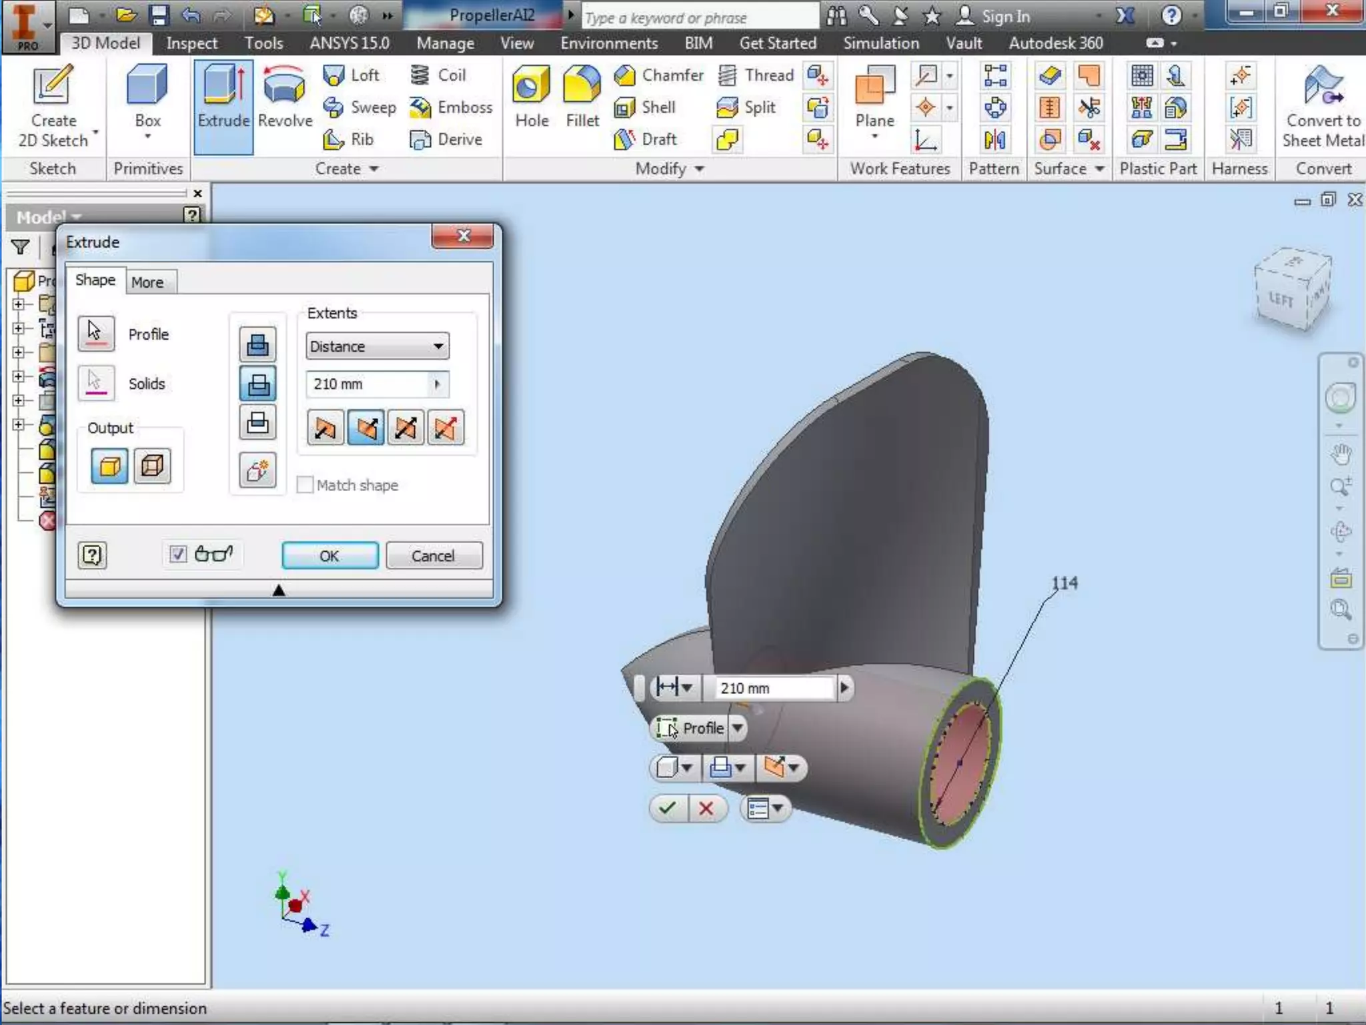Click Cancel in the Extrude dialog
This screenshot has width=1366, height=1025.
pyautogui.click(x=433, y=556)
